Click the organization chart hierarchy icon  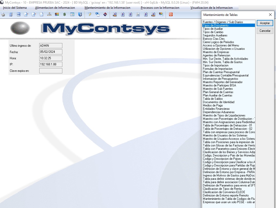click(x=49, y=15)
